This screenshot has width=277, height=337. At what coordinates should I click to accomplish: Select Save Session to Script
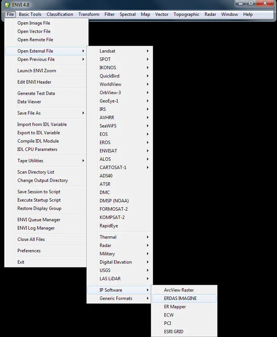(x=47, y=192)
